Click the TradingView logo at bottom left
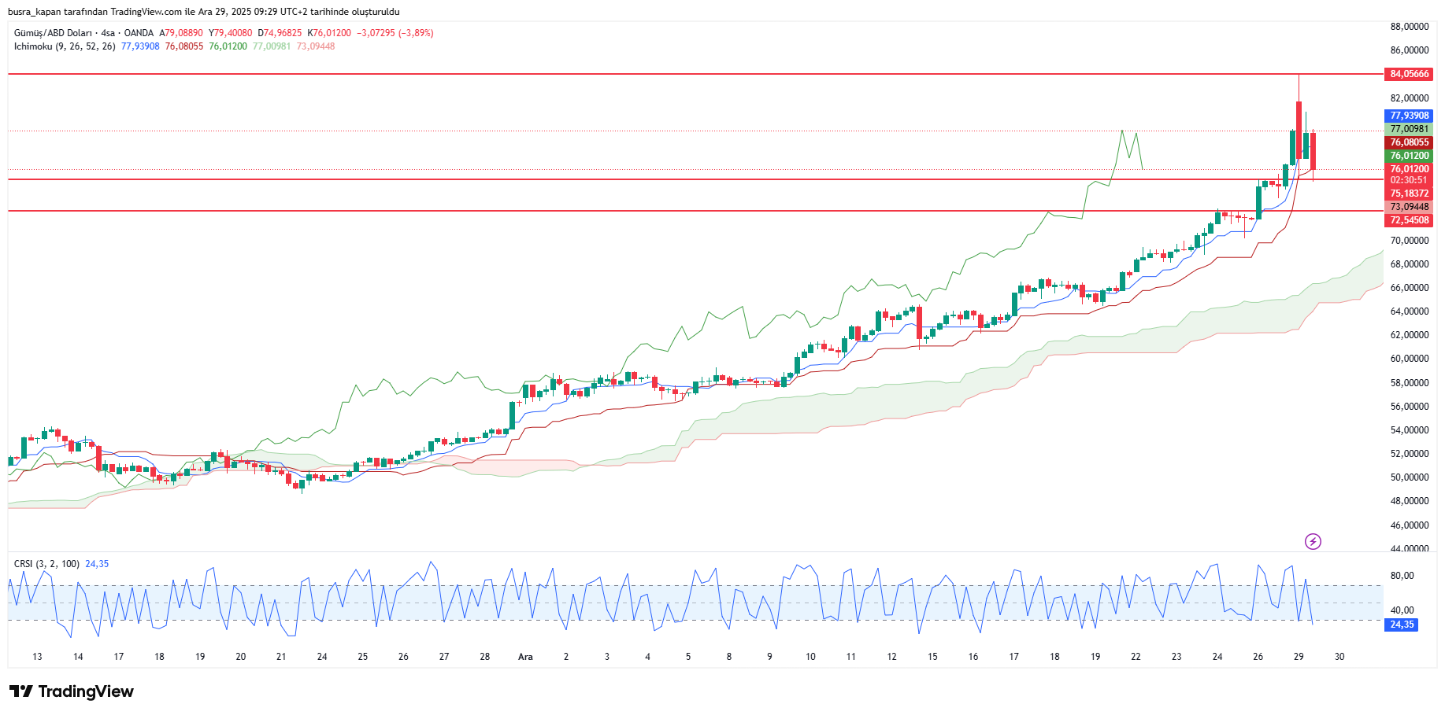The height and width of the screenshot is (715, 1445). pyautogui.click(x=72, y=691)
